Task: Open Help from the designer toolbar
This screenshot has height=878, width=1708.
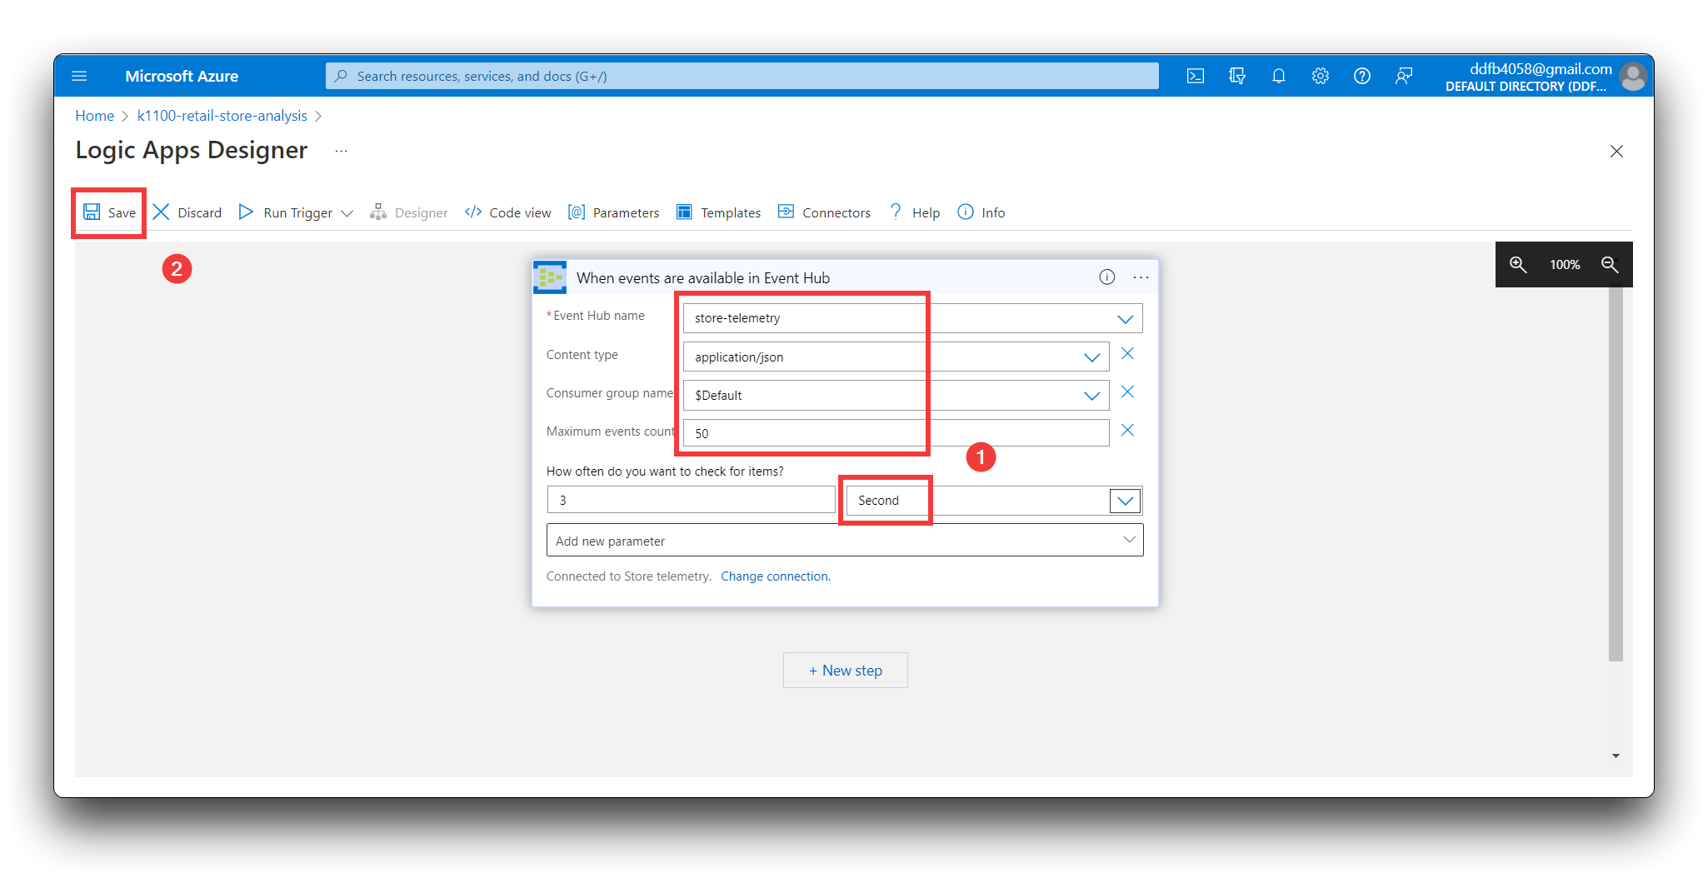Action: pos(914,212)
